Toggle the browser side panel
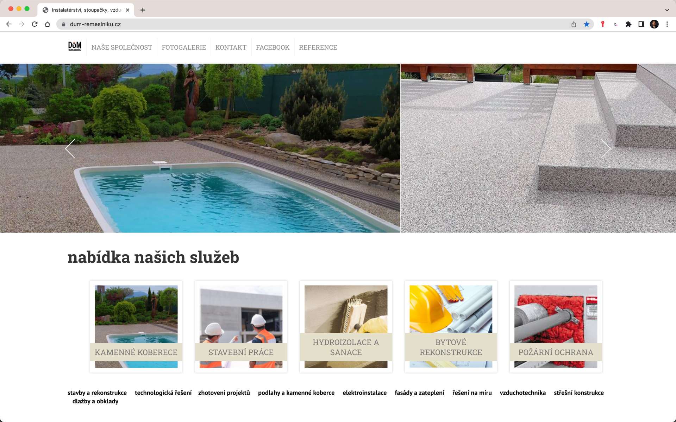This screenshot has height=422, width=676. 641,24
